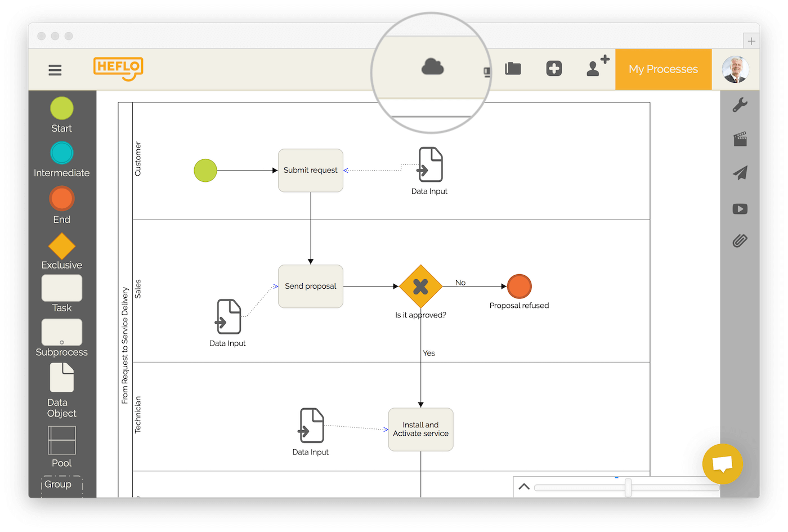Click the paperclip attachments icon

[740, 241]
